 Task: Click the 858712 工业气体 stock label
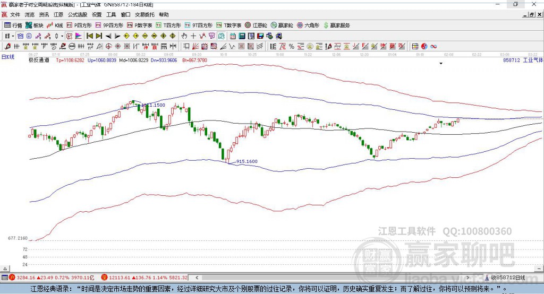coord(523,60)
